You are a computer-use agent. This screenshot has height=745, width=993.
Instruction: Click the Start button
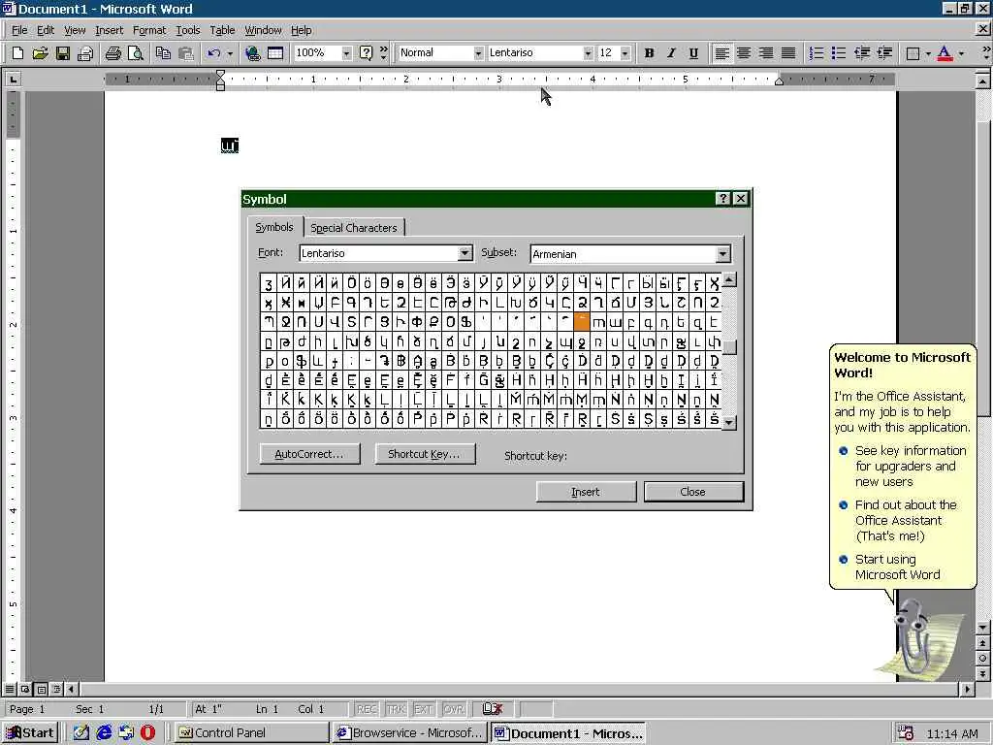click(30, 733)
